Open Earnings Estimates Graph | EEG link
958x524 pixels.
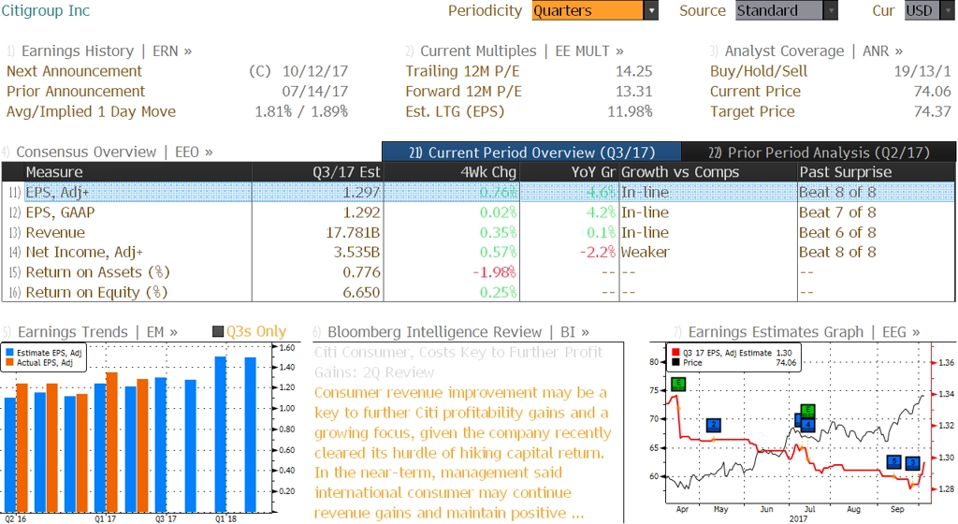pyautogui.click(x=804, y=331)
